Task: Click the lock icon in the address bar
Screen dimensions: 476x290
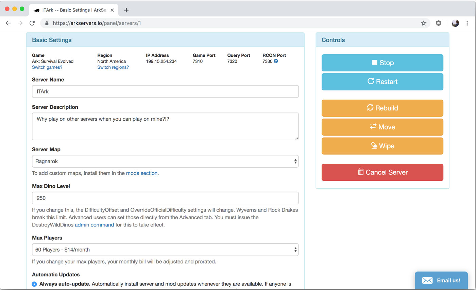Action: (x=47, y=23)
